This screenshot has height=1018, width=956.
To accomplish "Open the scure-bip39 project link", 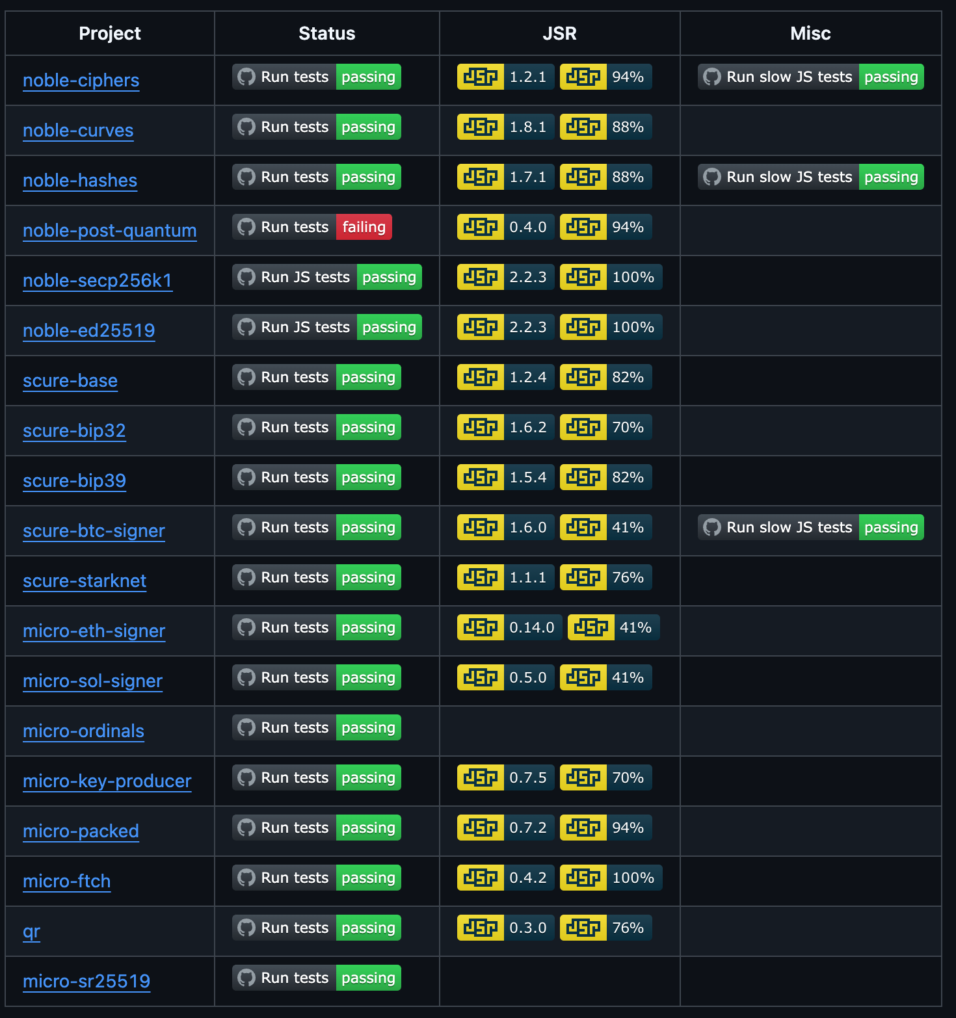I will [x=74, y=481].
